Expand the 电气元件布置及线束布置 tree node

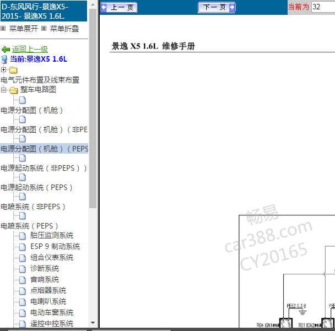[3, 69]
